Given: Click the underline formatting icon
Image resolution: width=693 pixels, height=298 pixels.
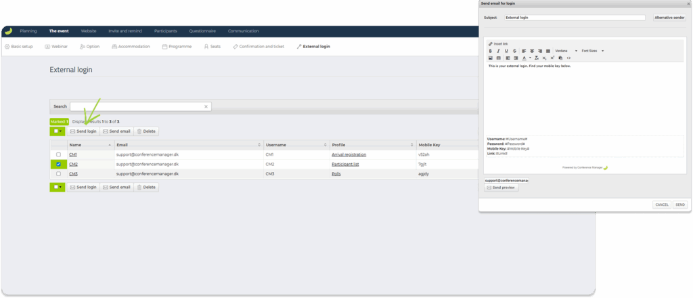Looking at the screenshot, I should pyautogui.click(x=506, y=51).
